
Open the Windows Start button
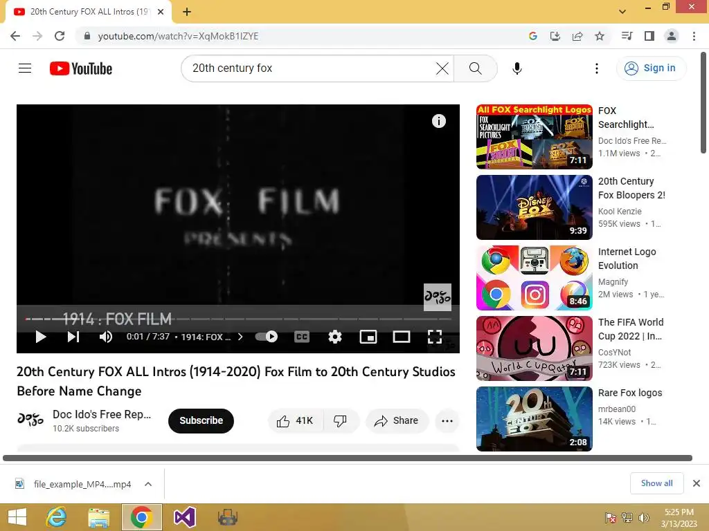pos(17,517)
